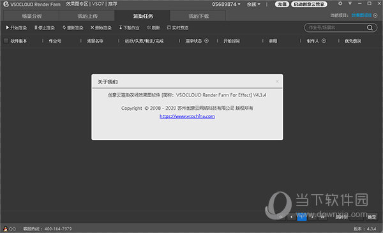Viewport: 383px width, 233px height.
Task: Open the title bar downward triangle menu
Action: [350, 3]
